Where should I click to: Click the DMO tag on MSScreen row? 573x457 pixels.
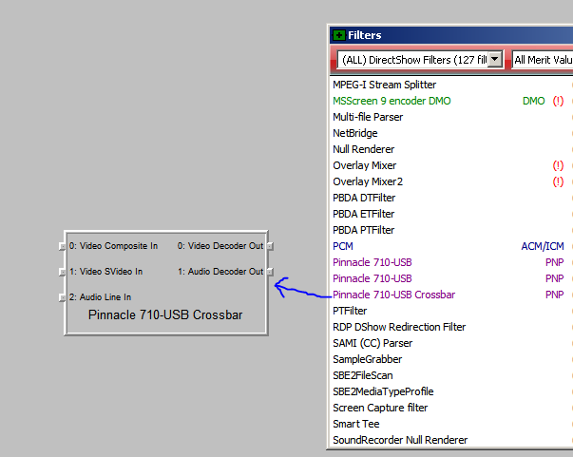pos(533,101)
